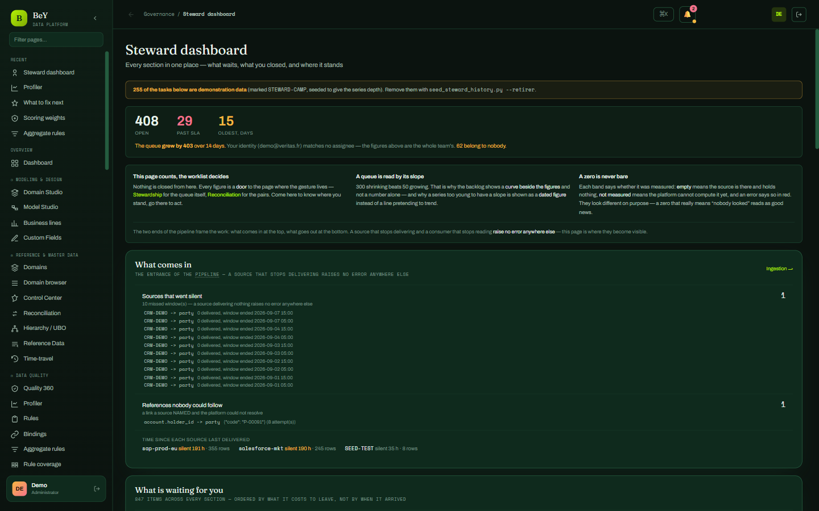Image resolution: width=819 pixels, height=511 pixels.
Task: Click the DE language badge in header
Action: coord(779,14)
